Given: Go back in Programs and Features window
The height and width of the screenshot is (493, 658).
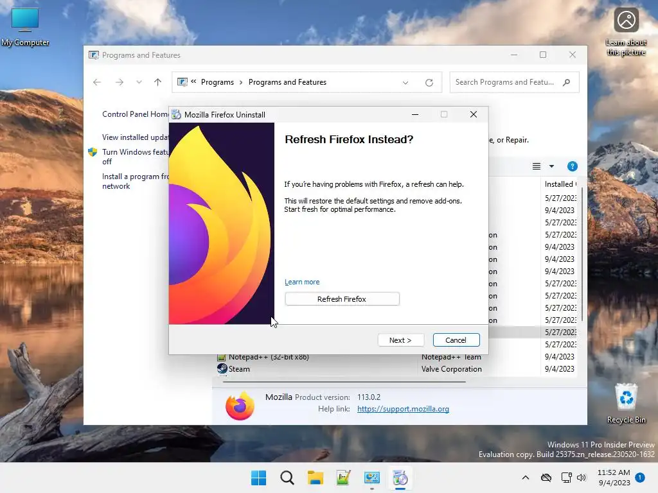Looking at the screenshot, I should 97,82.
